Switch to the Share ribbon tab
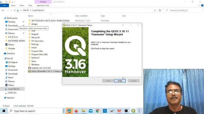Viewport: 204px width, 114px height. (22, 5)
